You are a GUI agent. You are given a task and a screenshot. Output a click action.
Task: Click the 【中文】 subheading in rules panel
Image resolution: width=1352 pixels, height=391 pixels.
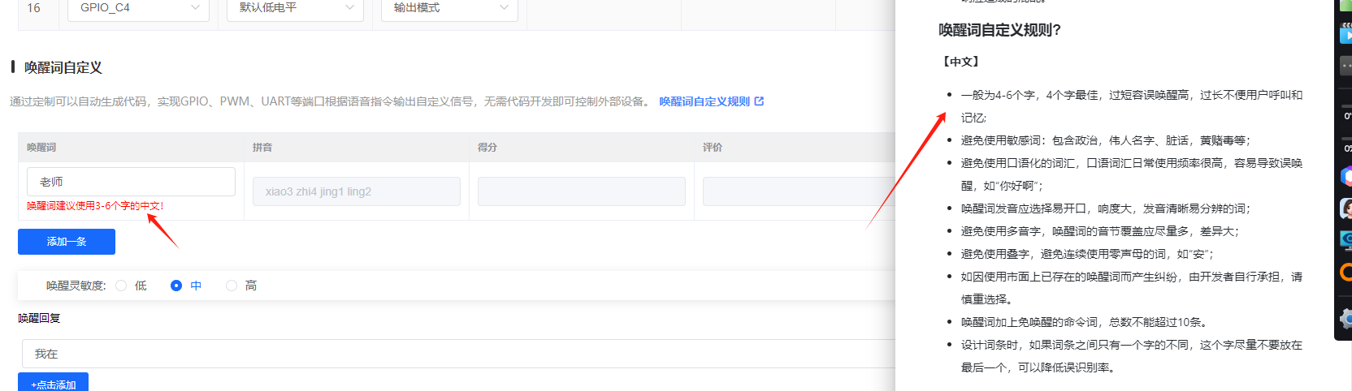pos(960,62)
